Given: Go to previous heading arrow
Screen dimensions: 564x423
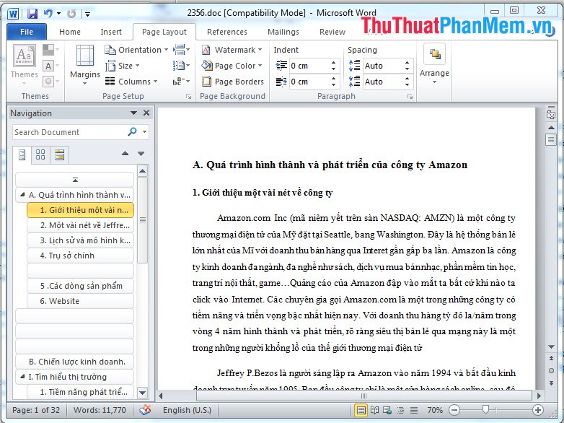Looking at the screenshot, I should pos(125,153).
